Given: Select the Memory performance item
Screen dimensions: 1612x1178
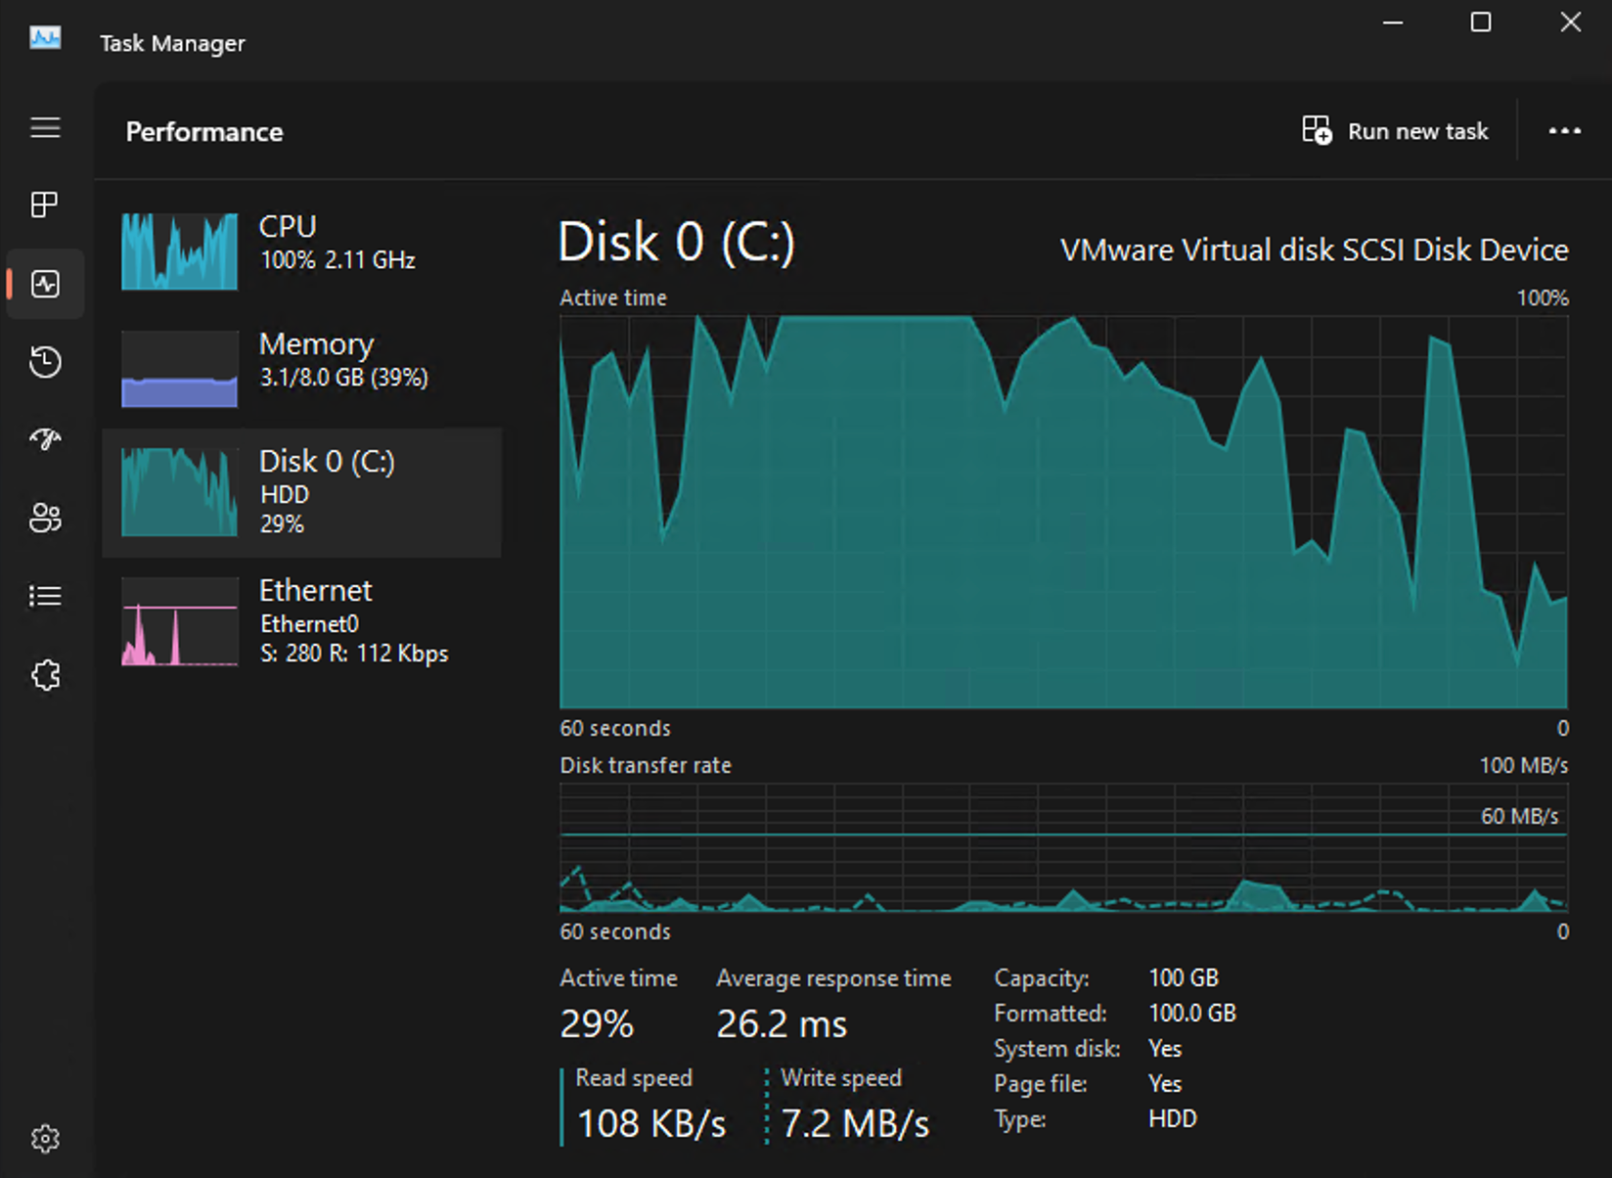Looking at the screenshot, I should click(x=302, y=368).
